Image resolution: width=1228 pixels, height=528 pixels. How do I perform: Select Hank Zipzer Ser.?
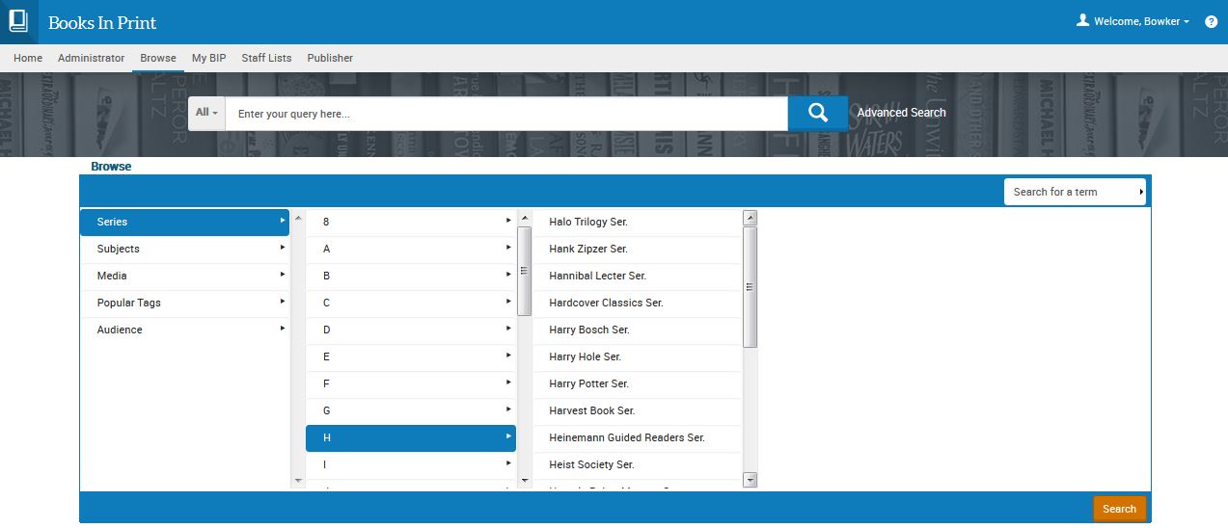pyautogui.click(x=638, y=249)
